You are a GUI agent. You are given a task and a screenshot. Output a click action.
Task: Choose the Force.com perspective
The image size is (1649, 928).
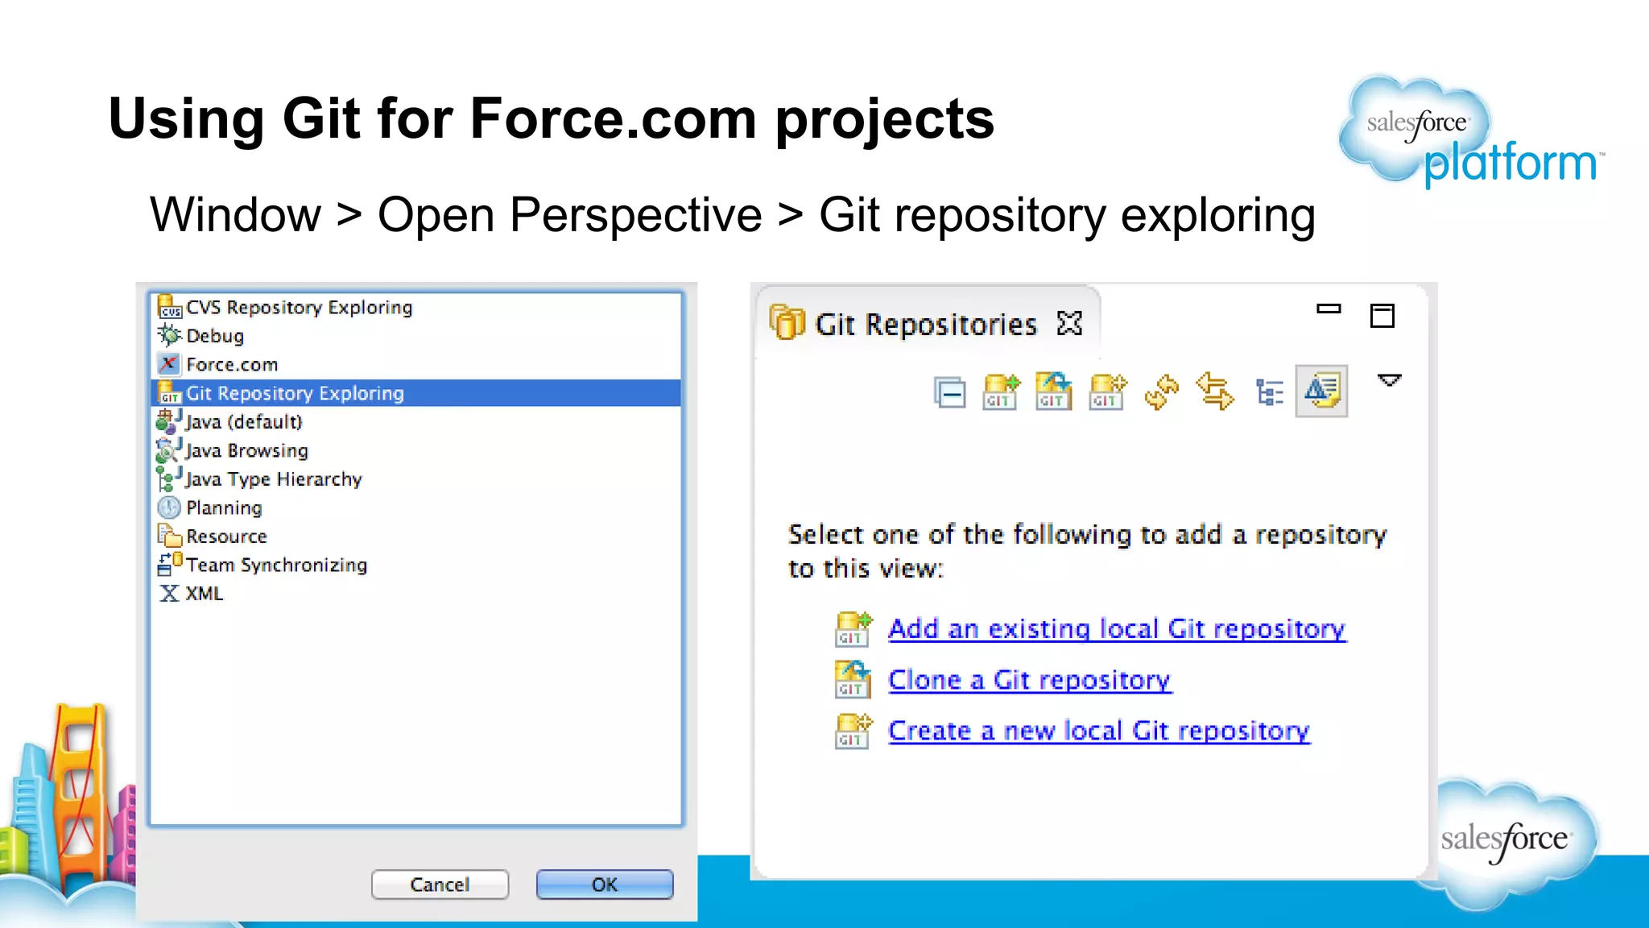coord(416,365)
